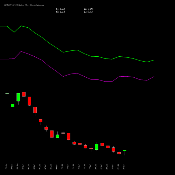Click the 29 Jun date axis label
This screenshot has width=175, height=175.
coord(12,167)
